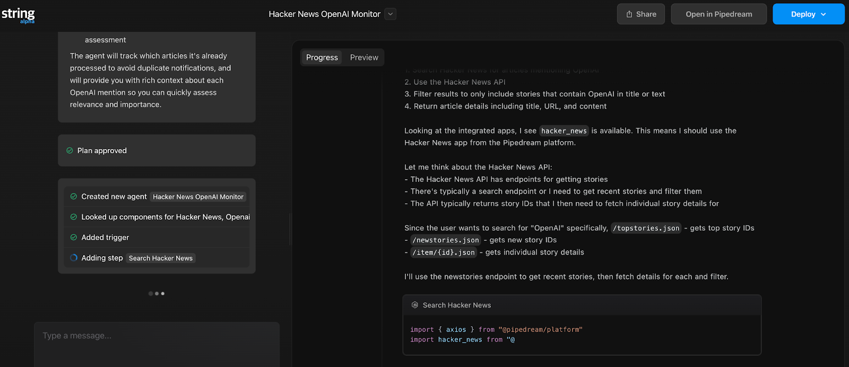Click the Plan approved checkmark icon

[70, 151]
